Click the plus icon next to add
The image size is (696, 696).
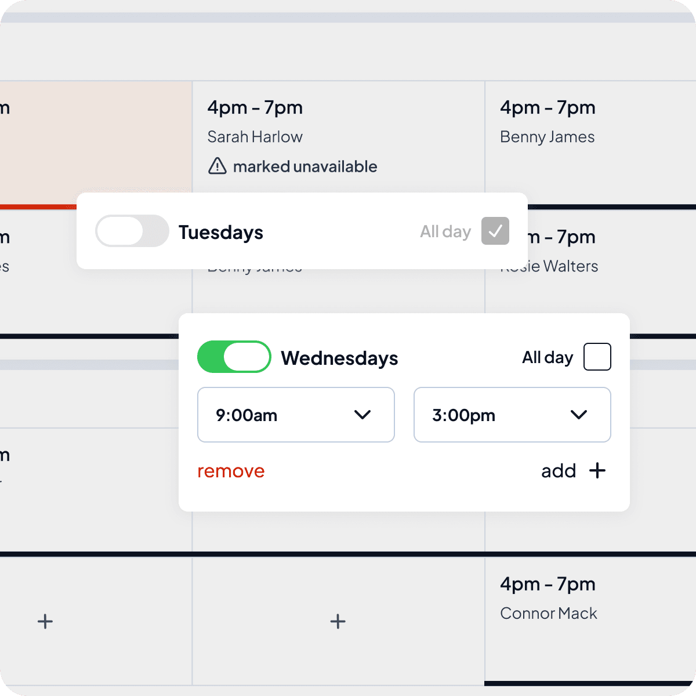(x=597, y=470)
